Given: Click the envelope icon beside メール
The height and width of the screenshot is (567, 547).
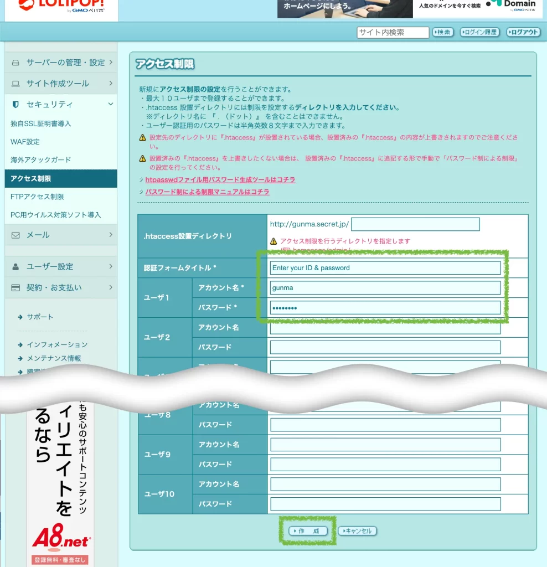Looking at the screenshot, I should coord(16,235).
